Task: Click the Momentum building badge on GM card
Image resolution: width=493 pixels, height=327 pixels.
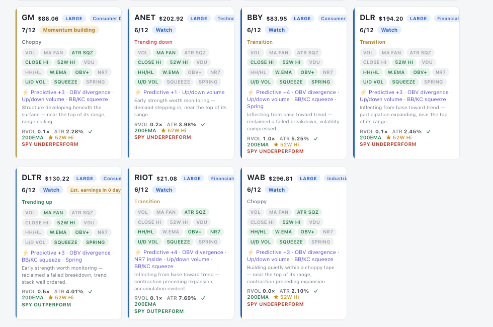Action: tap(69, 30)
